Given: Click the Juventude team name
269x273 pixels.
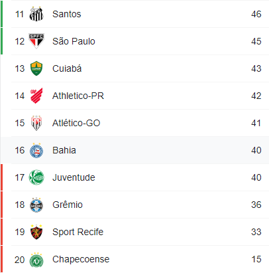Looking at the screenshot, I should pyautogui.click(x=74, y=177).
